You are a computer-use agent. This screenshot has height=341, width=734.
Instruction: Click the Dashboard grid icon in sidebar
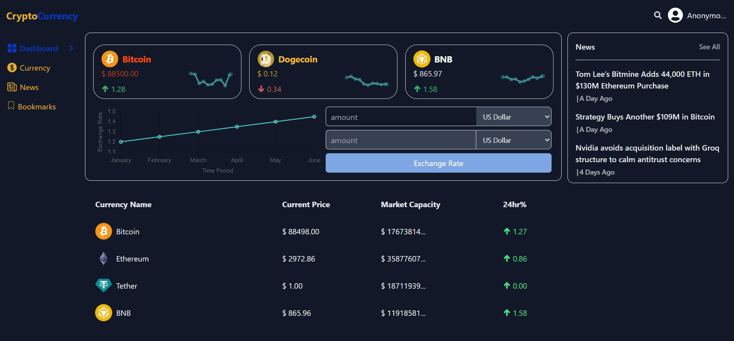click(x=12, y=48)
